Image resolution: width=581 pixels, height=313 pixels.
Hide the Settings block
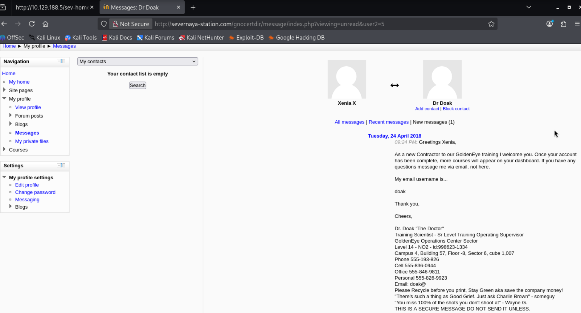[59, 165]
